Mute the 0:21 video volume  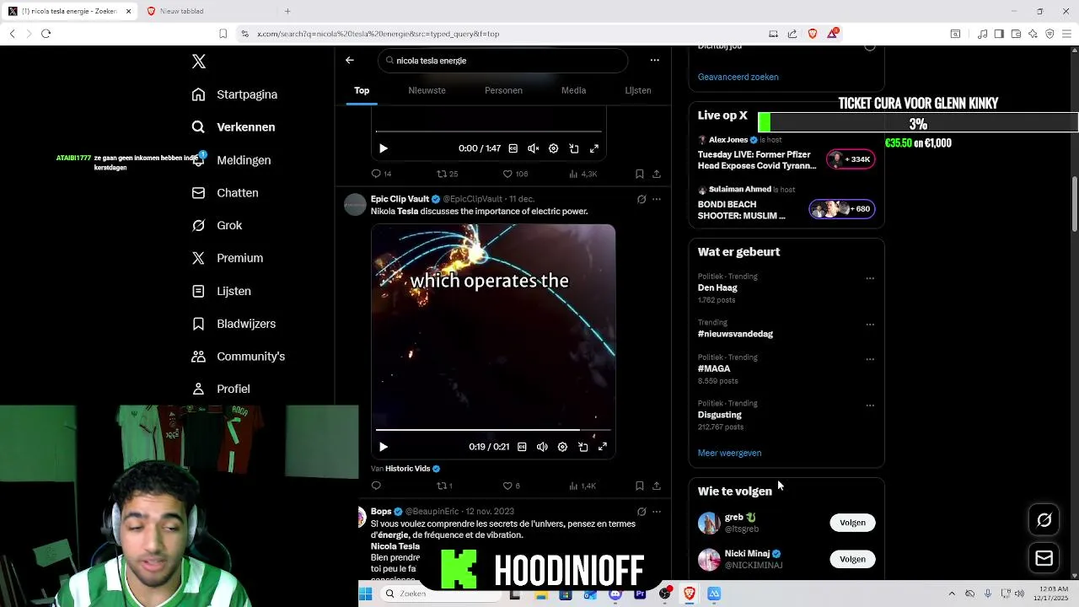(542, 447)
